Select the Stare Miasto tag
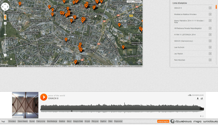218x125 pixels. (x=23, y=121)
